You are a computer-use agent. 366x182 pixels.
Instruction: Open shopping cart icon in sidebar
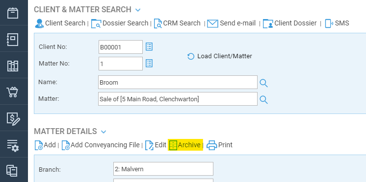(13, 92)
